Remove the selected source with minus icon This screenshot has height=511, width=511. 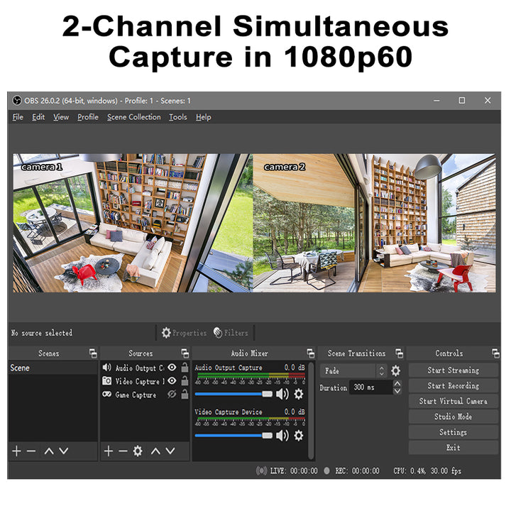123,451
